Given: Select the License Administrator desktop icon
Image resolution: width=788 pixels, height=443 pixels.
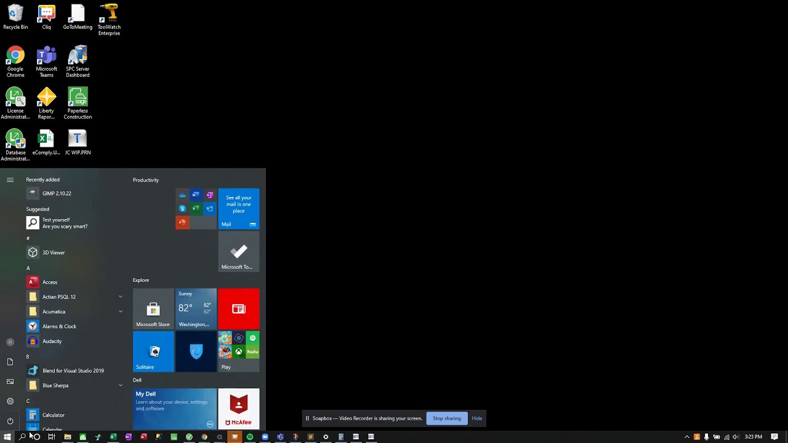Looking at the screenshot, I should tap(15, 103).
